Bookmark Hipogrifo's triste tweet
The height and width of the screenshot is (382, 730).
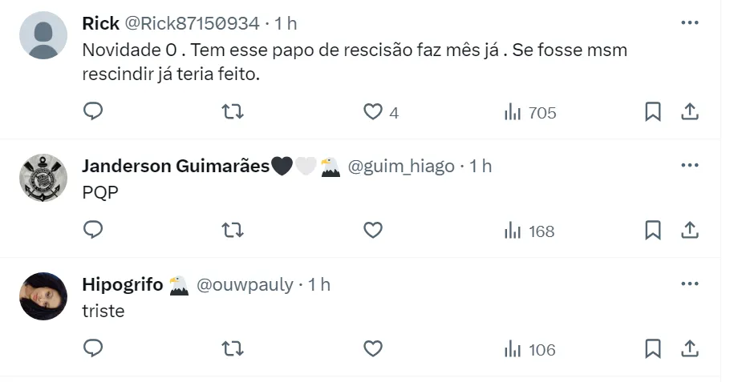click(x=653, y=349)
